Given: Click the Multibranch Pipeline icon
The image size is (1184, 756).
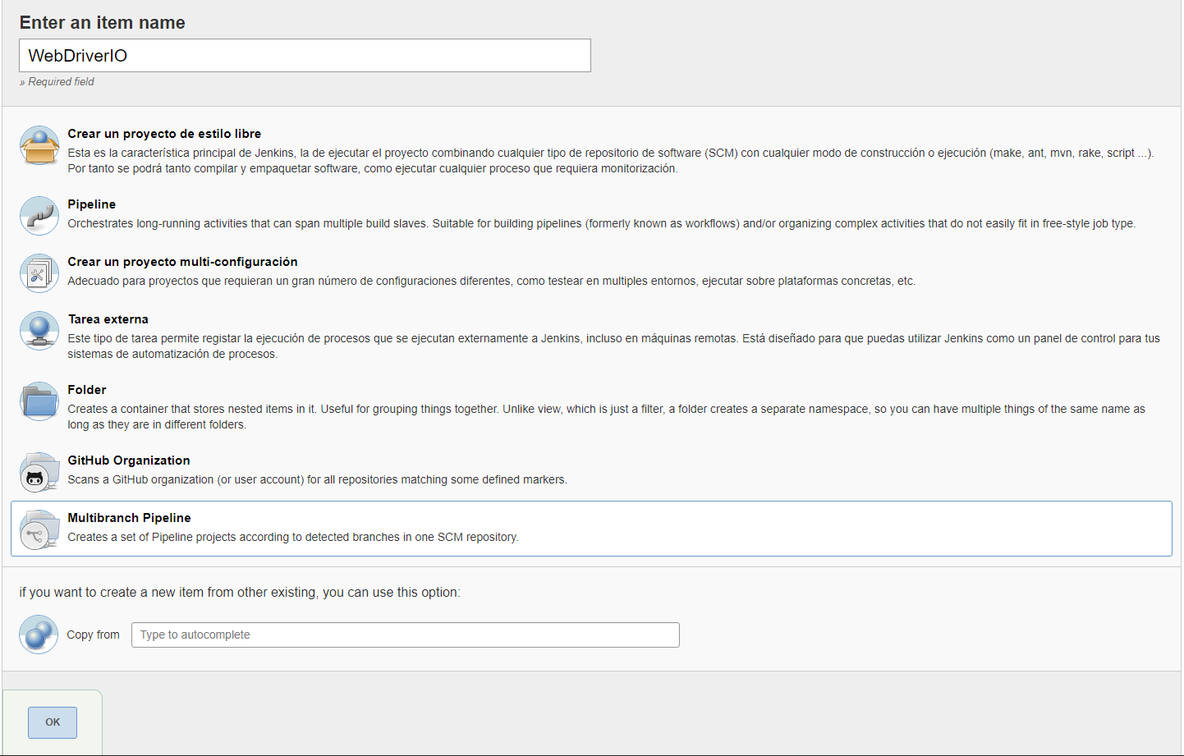Looking at the screenshot, I should (39, 529).
